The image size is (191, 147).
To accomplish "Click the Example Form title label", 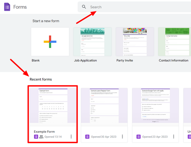I will pyautogui.click(x=44, y=131).
